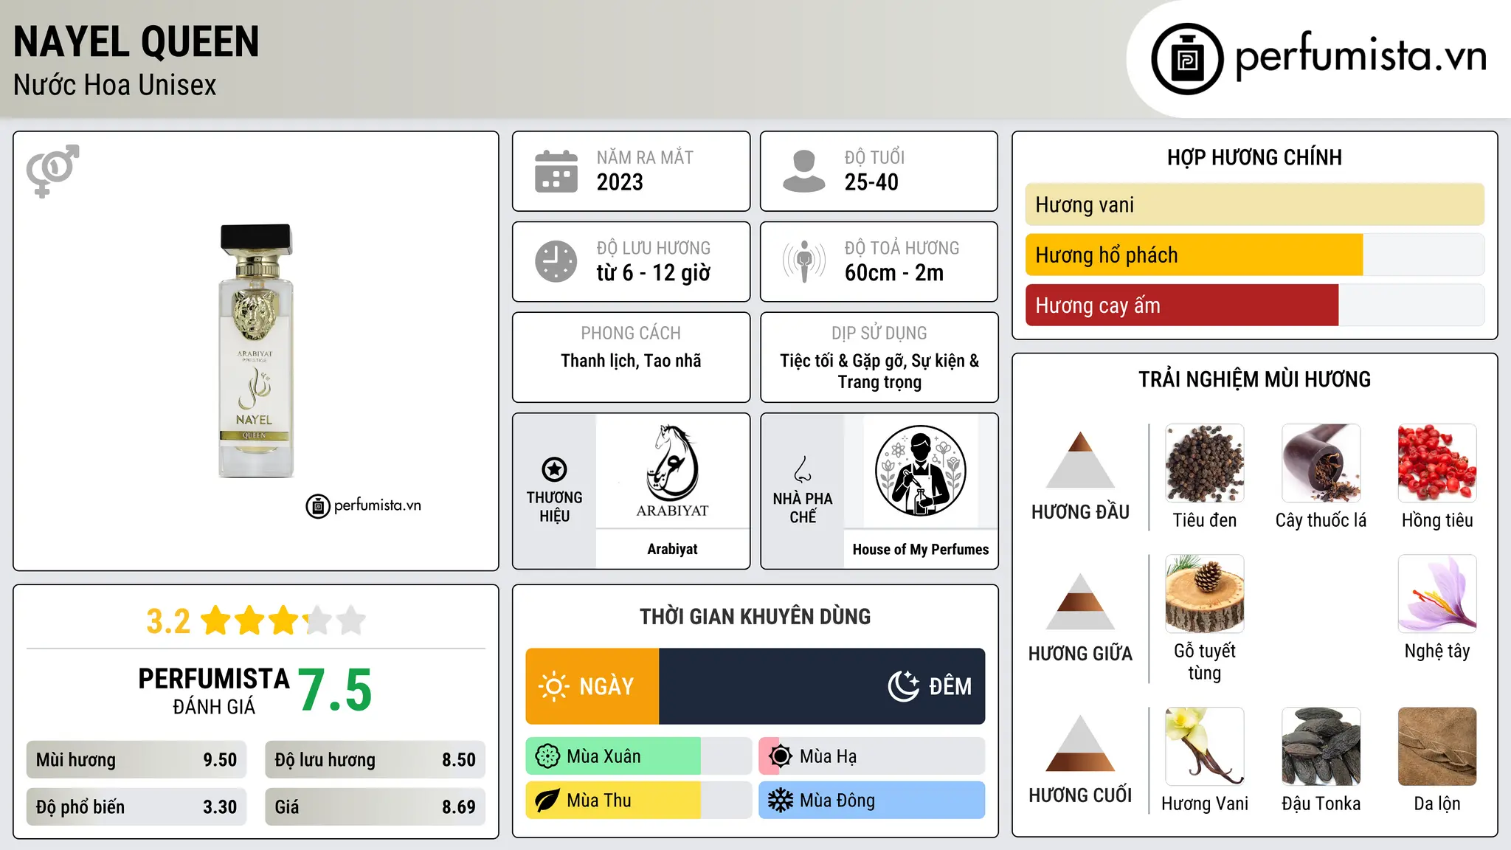Image resolution: width=1511 pixels, height=850 pixels.
Task: Click the House of My Perfumes perfumer logo
Action: (920, 471)
